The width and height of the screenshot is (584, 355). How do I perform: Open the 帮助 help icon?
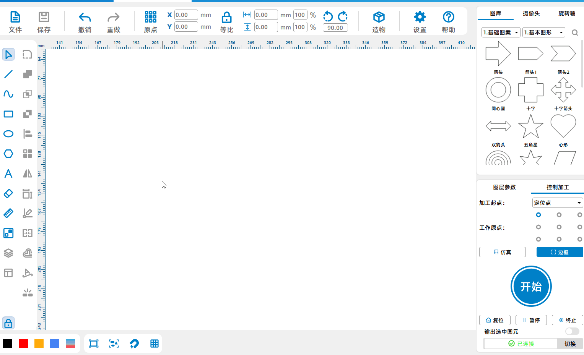coord(448,17)
